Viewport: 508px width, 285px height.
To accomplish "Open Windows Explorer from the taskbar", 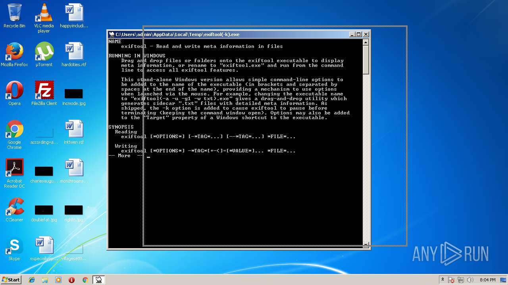I will (x=45, y=280).
